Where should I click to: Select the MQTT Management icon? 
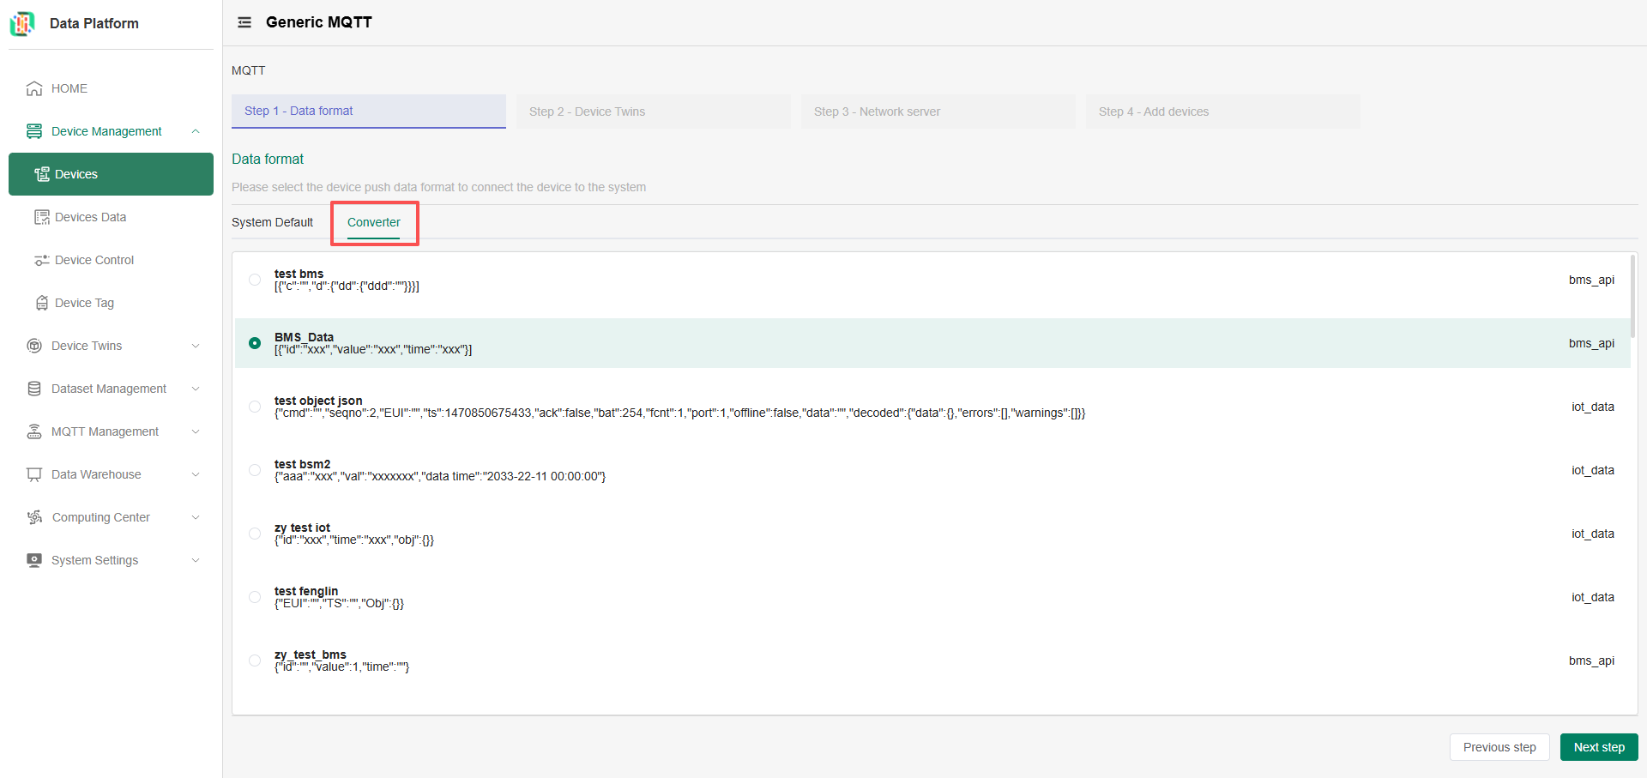click(x=33, y=431)
